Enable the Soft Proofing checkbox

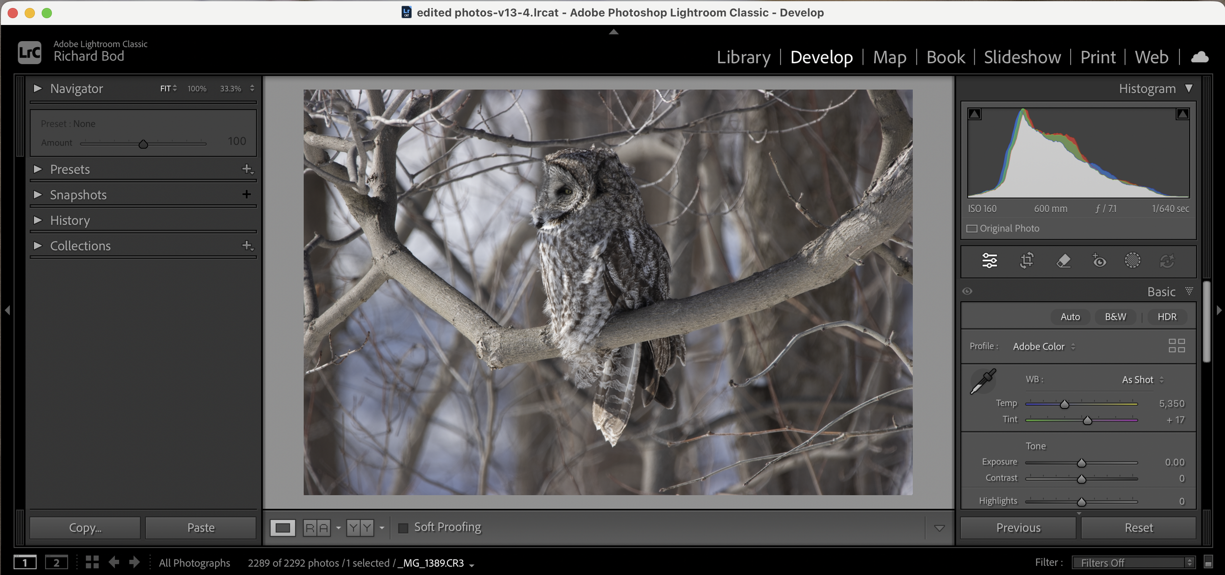[403, 528]
